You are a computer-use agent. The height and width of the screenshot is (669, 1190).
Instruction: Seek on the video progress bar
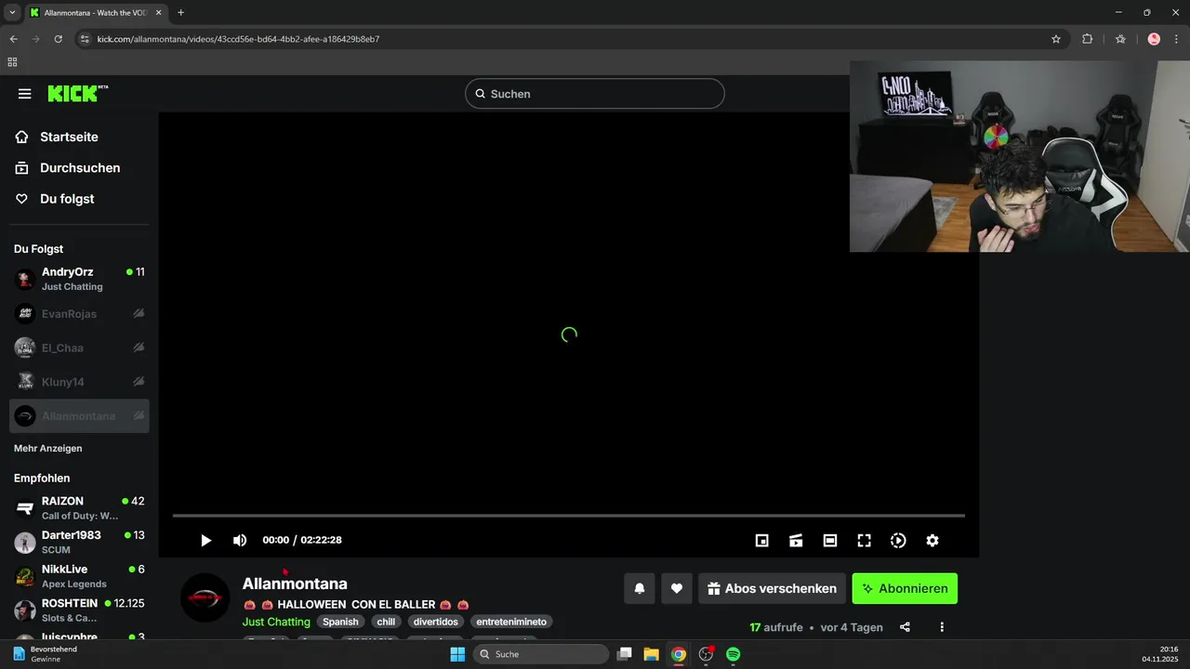coord(569,516)
